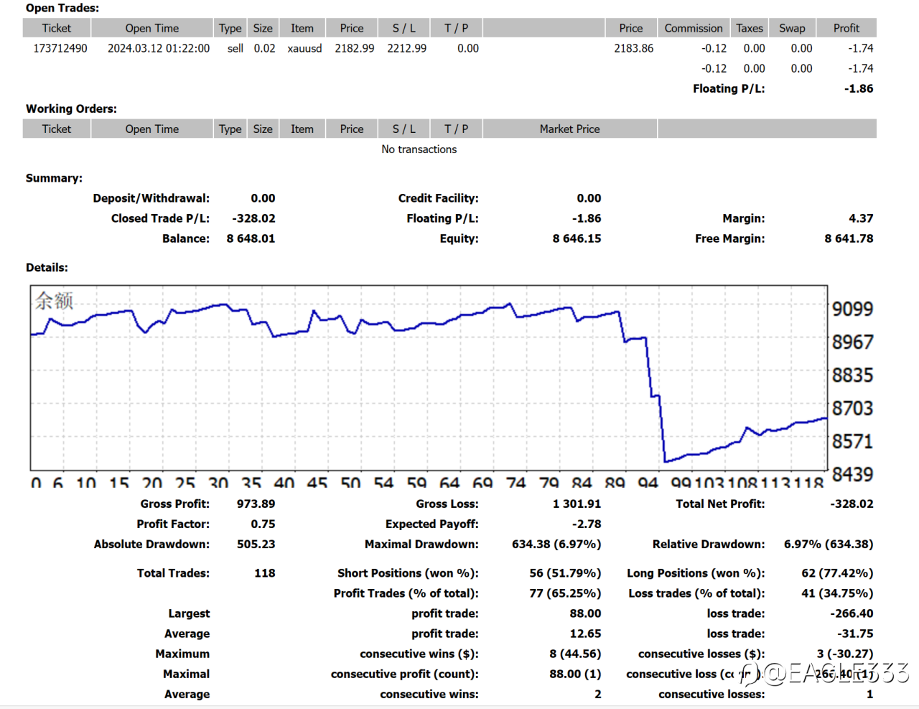Click the Free Margin value 8 641.78

[x=849, y=238]
